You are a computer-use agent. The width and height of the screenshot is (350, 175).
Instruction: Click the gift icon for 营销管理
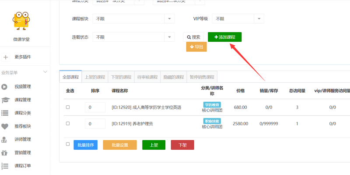pyautogui.click(x=4, y=153)
